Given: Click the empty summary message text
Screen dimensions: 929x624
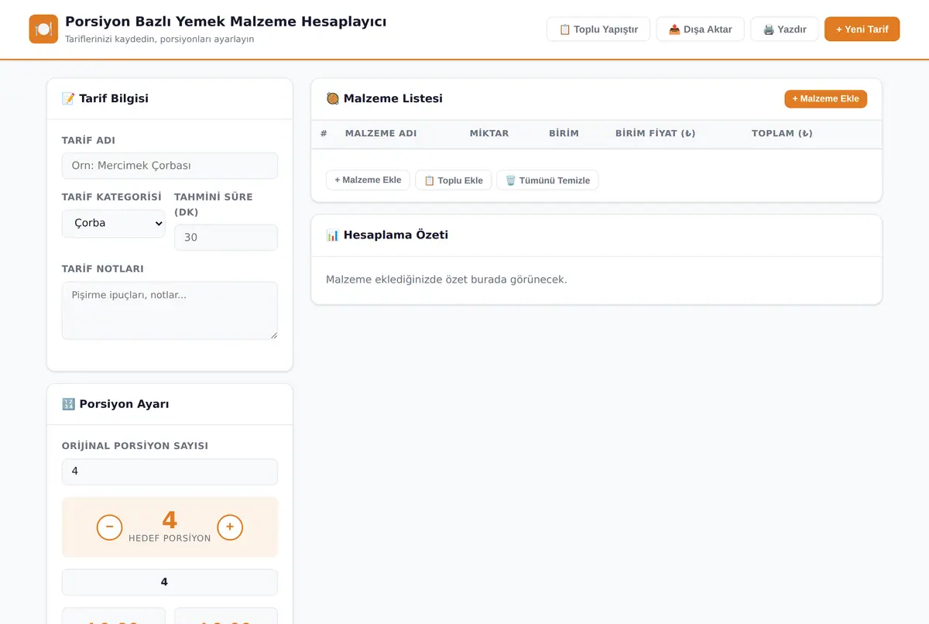Looking at the screenshot, I should (447, 279).
